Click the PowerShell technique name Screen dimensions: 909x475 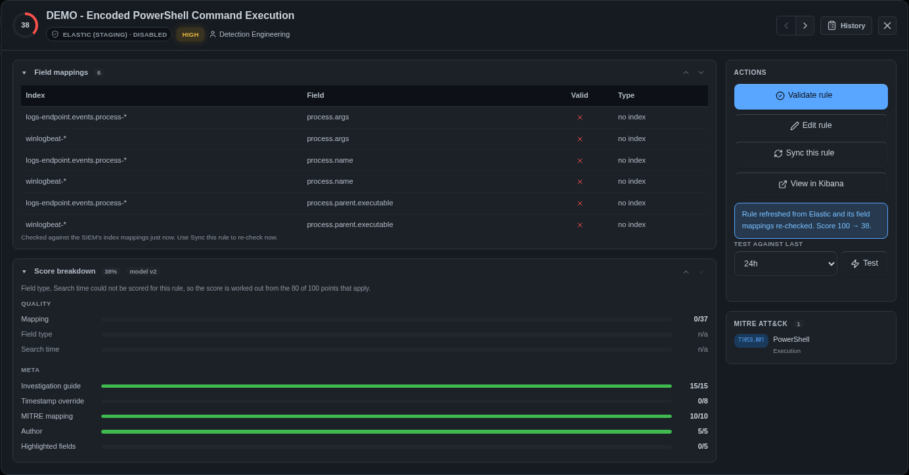(791, 339)
